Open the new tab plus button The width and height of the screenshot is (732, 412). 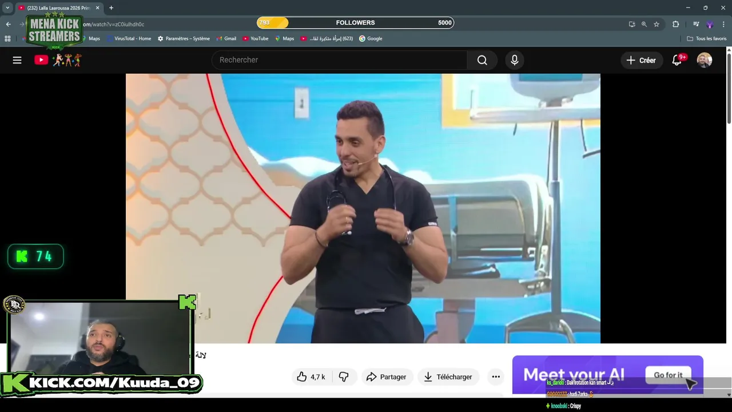click(x=111, y=8)
